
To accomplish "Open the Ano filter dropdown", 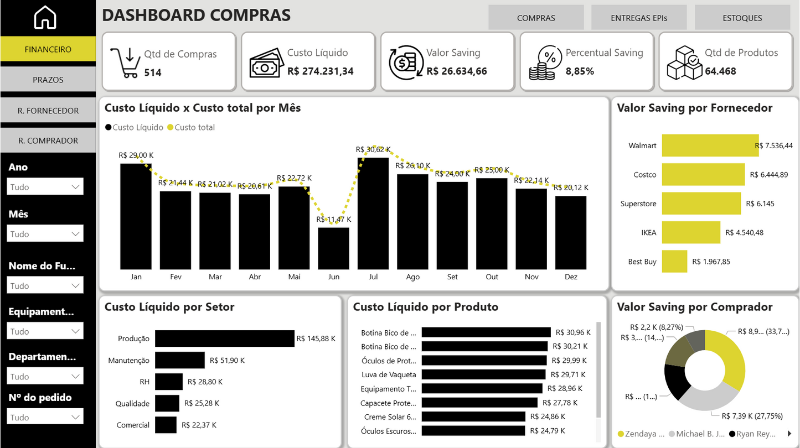I will [x=45, y=186].
